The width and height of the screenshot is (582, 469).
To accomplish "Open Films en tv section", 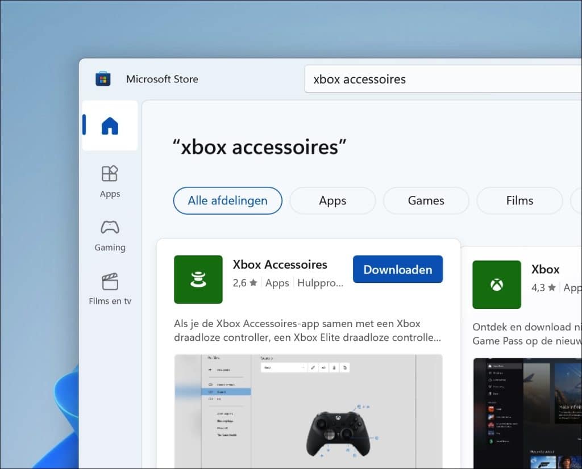I will pos(110,290).
